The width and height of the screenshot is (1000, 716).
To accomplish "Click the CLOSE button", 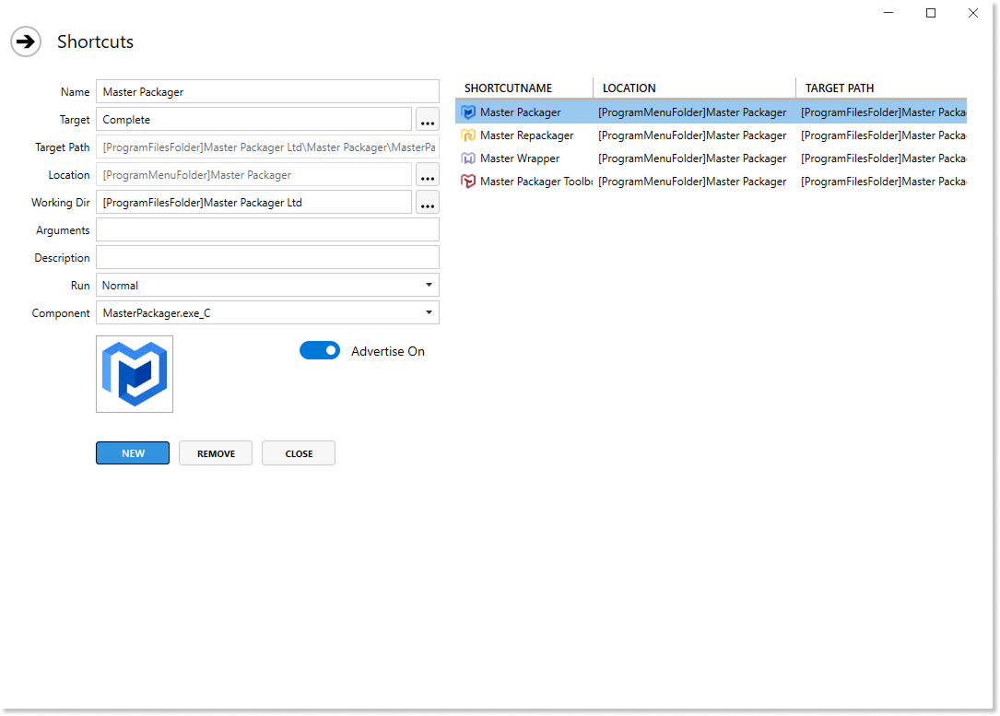I will pyautogui.click(x=299, y=453).
